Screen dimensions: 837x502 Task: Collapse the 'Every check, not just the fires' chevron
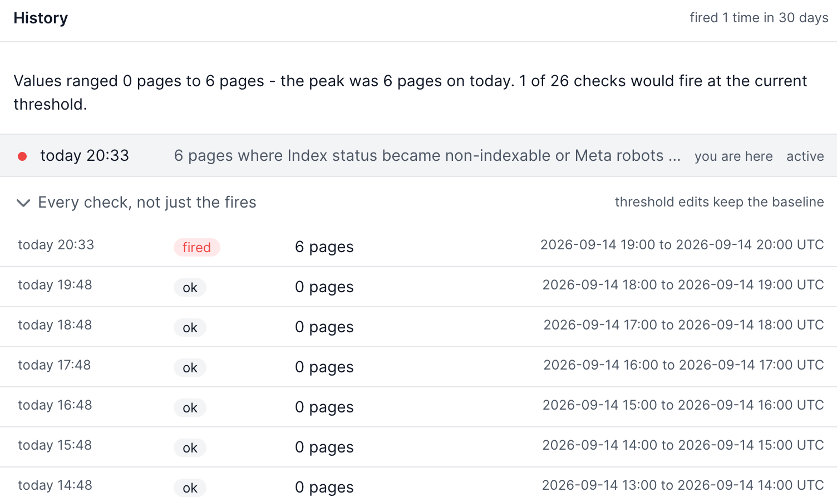(x=23, y=203)
